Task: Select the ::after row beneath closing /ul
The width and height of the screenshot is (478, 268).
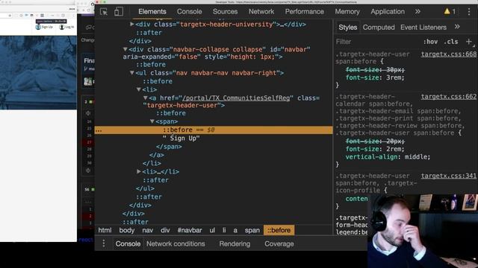Action: click(x=149, y=197)
